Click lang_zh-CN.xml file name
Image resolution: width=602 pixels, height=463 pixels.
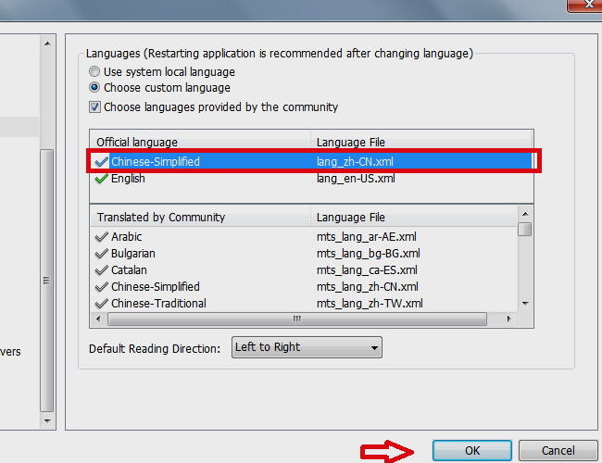coord(355,162)
